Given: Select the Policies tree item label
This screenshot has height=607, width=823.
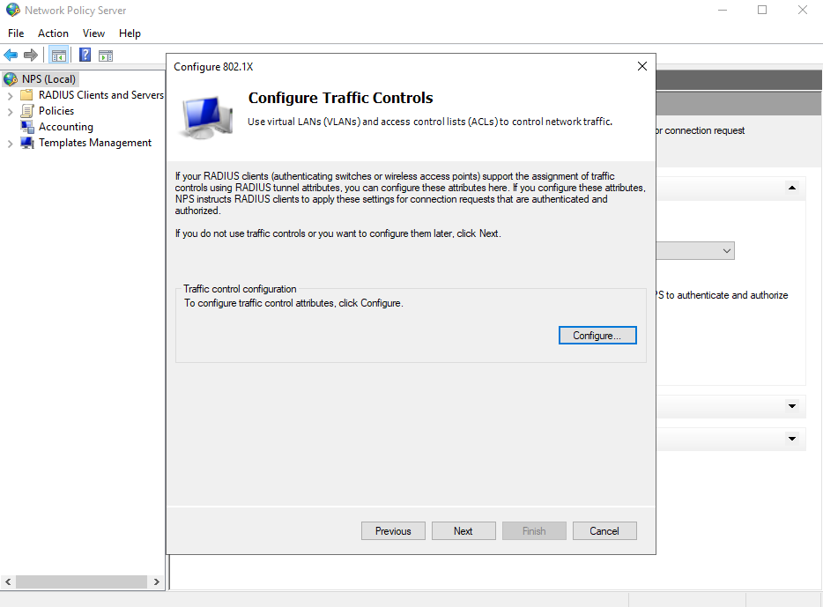Looking at the screenshot, I should coord(56,111).
